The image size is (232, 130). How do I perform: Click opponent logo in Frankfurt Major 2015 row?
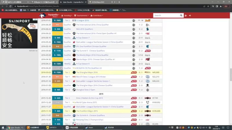tap(148, 111)
